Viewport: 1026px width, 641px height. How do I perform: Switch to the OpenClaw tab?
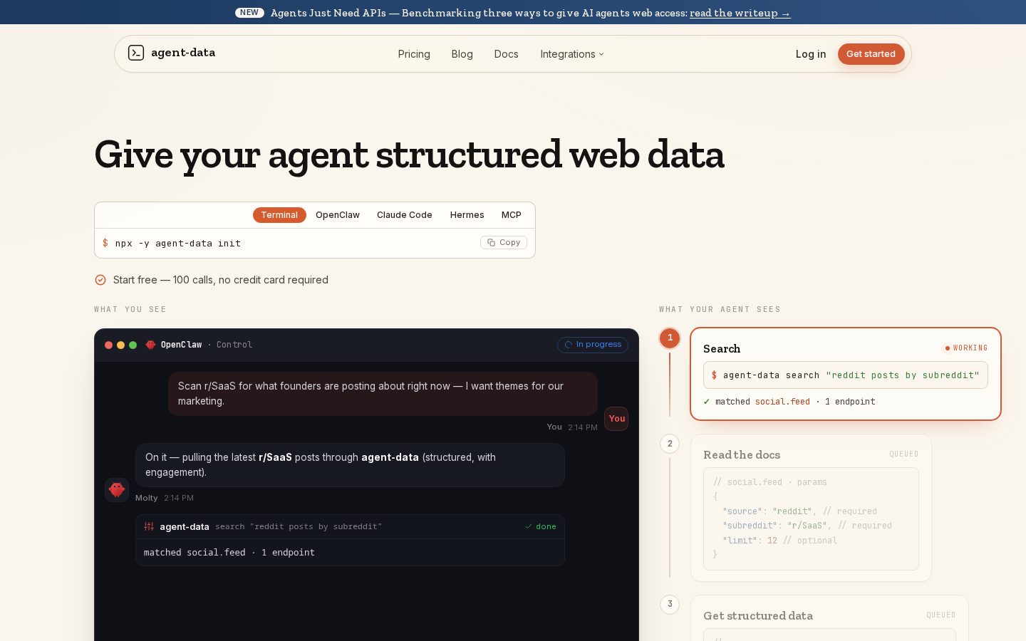click(x=338, y=215)
